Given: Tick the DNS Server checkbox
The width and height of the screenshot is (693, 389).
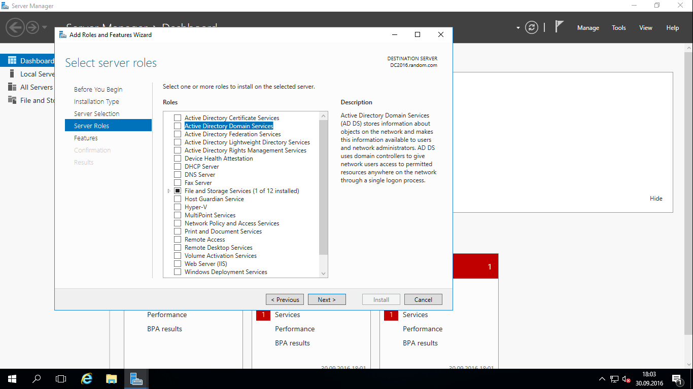Looking at the screenshot, I should [178, 175].
